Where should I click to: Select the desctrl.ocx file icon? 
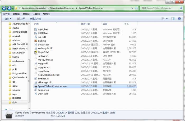click(x=36, y=44)
